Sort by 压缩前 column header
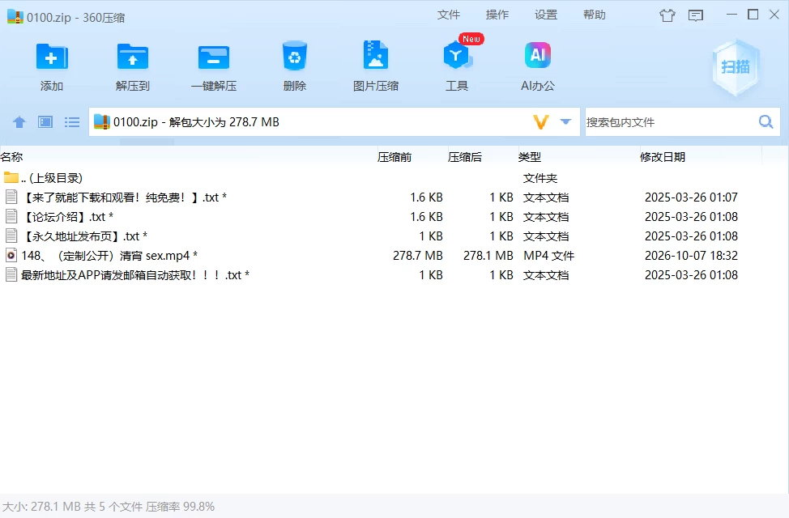The image size is (789, 518). coord(394,157)
